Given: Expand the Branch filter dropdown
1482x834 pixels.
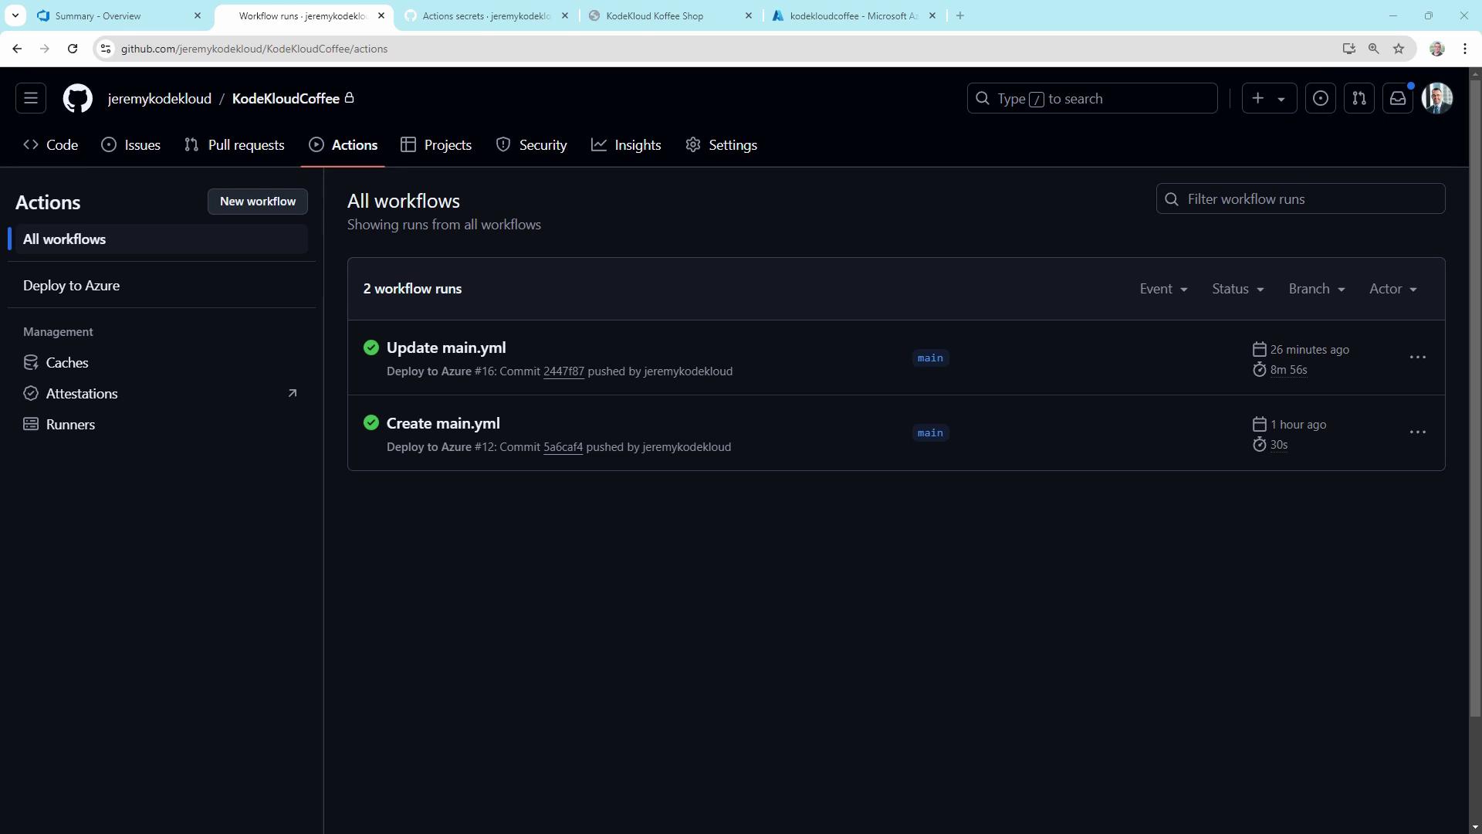Looking at the screenshot, I should click(1317, 289).
